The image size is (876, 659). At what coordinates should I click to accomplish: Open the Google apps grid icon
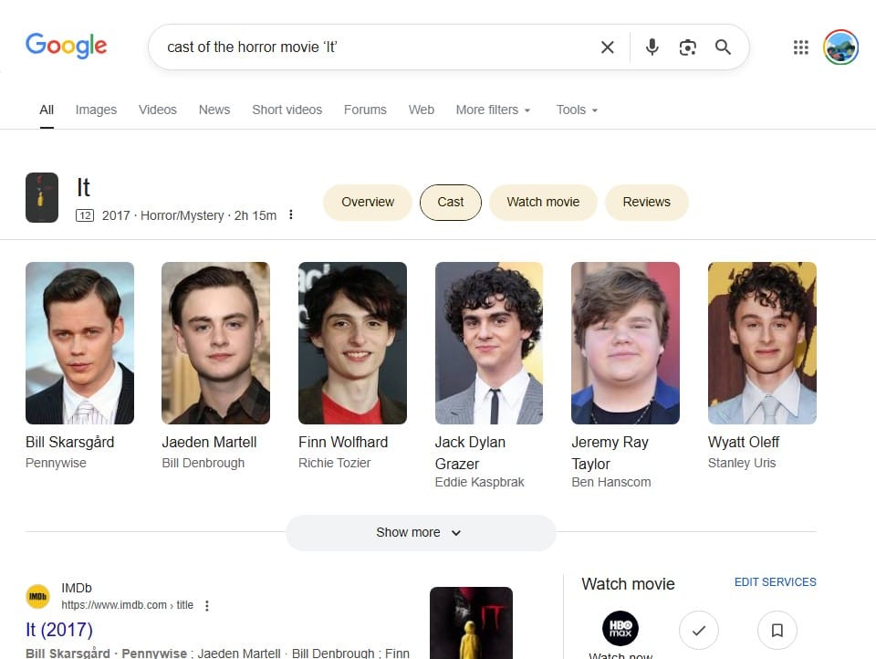(x=801, y=47)
